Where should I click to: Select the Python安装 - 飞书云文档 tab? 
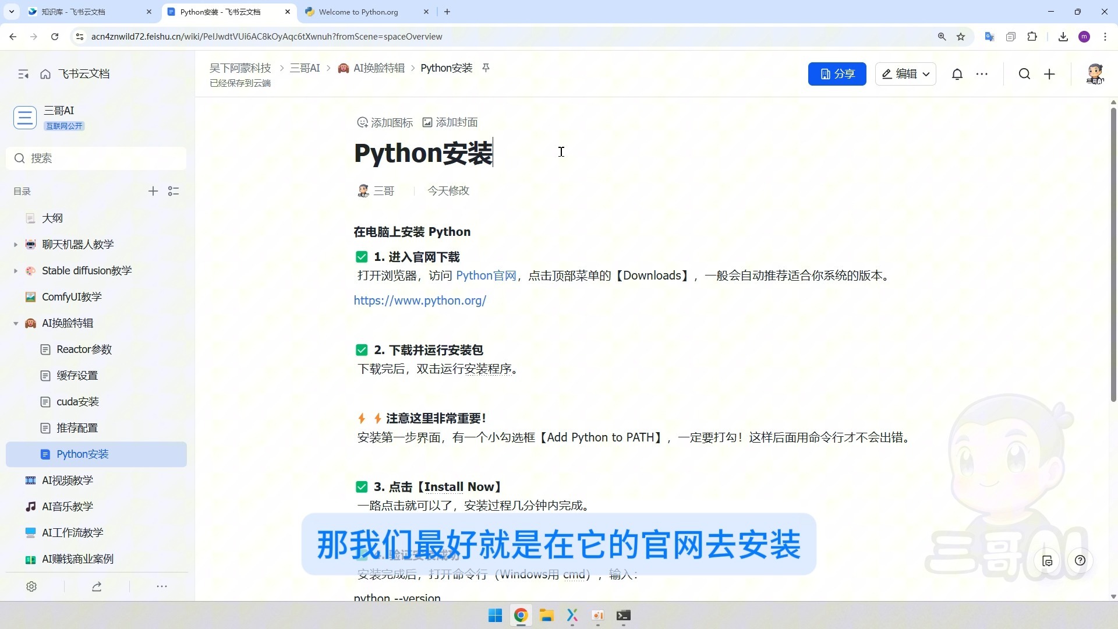228,12
